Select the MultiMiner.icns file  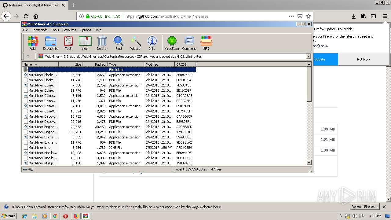109,148
